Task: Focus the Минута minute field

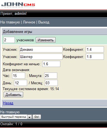Action: [51, 76]
